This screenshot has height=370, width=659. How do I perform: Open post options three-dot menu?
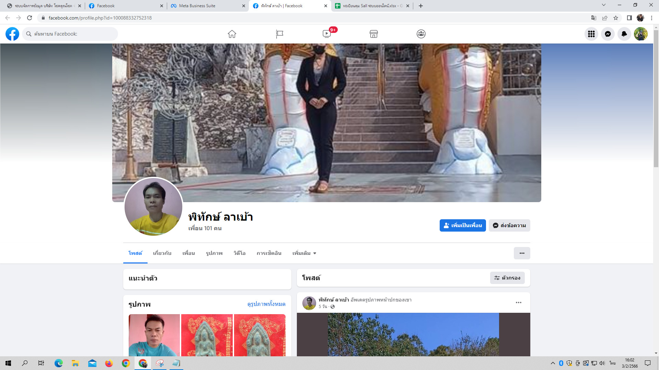518,303
